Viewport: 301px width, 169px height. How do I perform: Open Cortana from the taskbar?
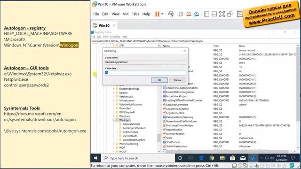tap(180, 158)
